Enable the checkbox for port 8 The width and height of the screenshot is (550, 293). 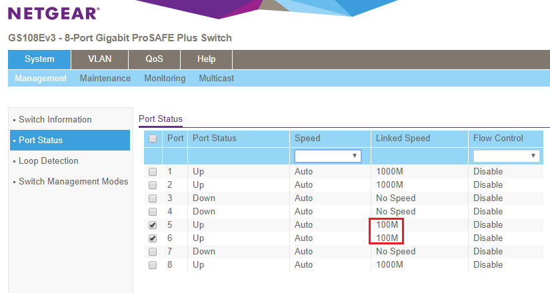coord(153,265)
